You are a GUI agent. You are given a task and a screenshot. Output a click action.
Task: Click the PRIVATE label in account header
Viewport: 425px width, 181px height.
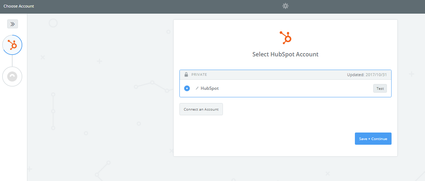point(199,74)
